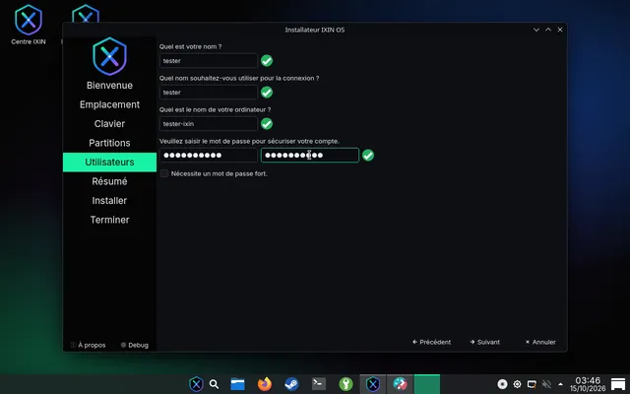Open the green key password app
Viewport: 630px width, 394px height.
tap(346, 384)
